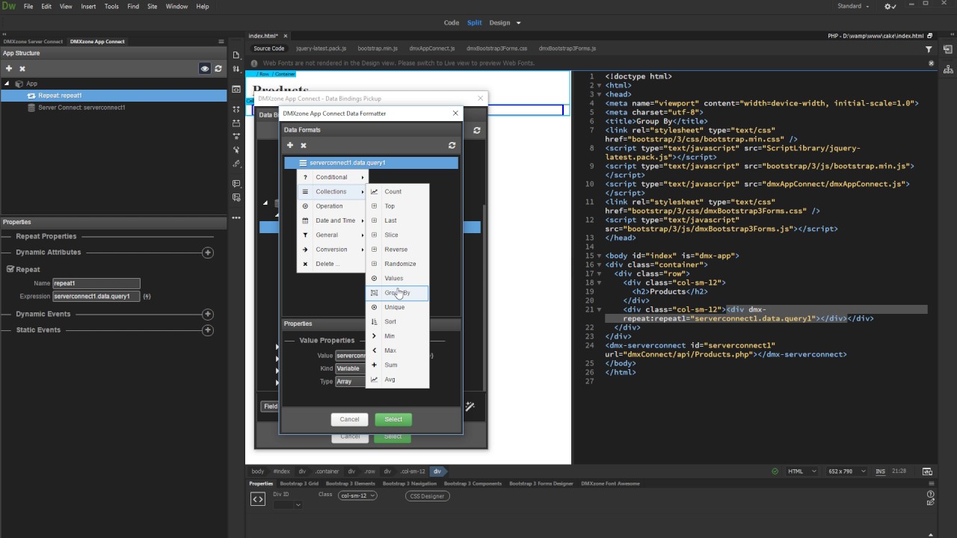Click the repeat Name input field

[x=96, y=284]
